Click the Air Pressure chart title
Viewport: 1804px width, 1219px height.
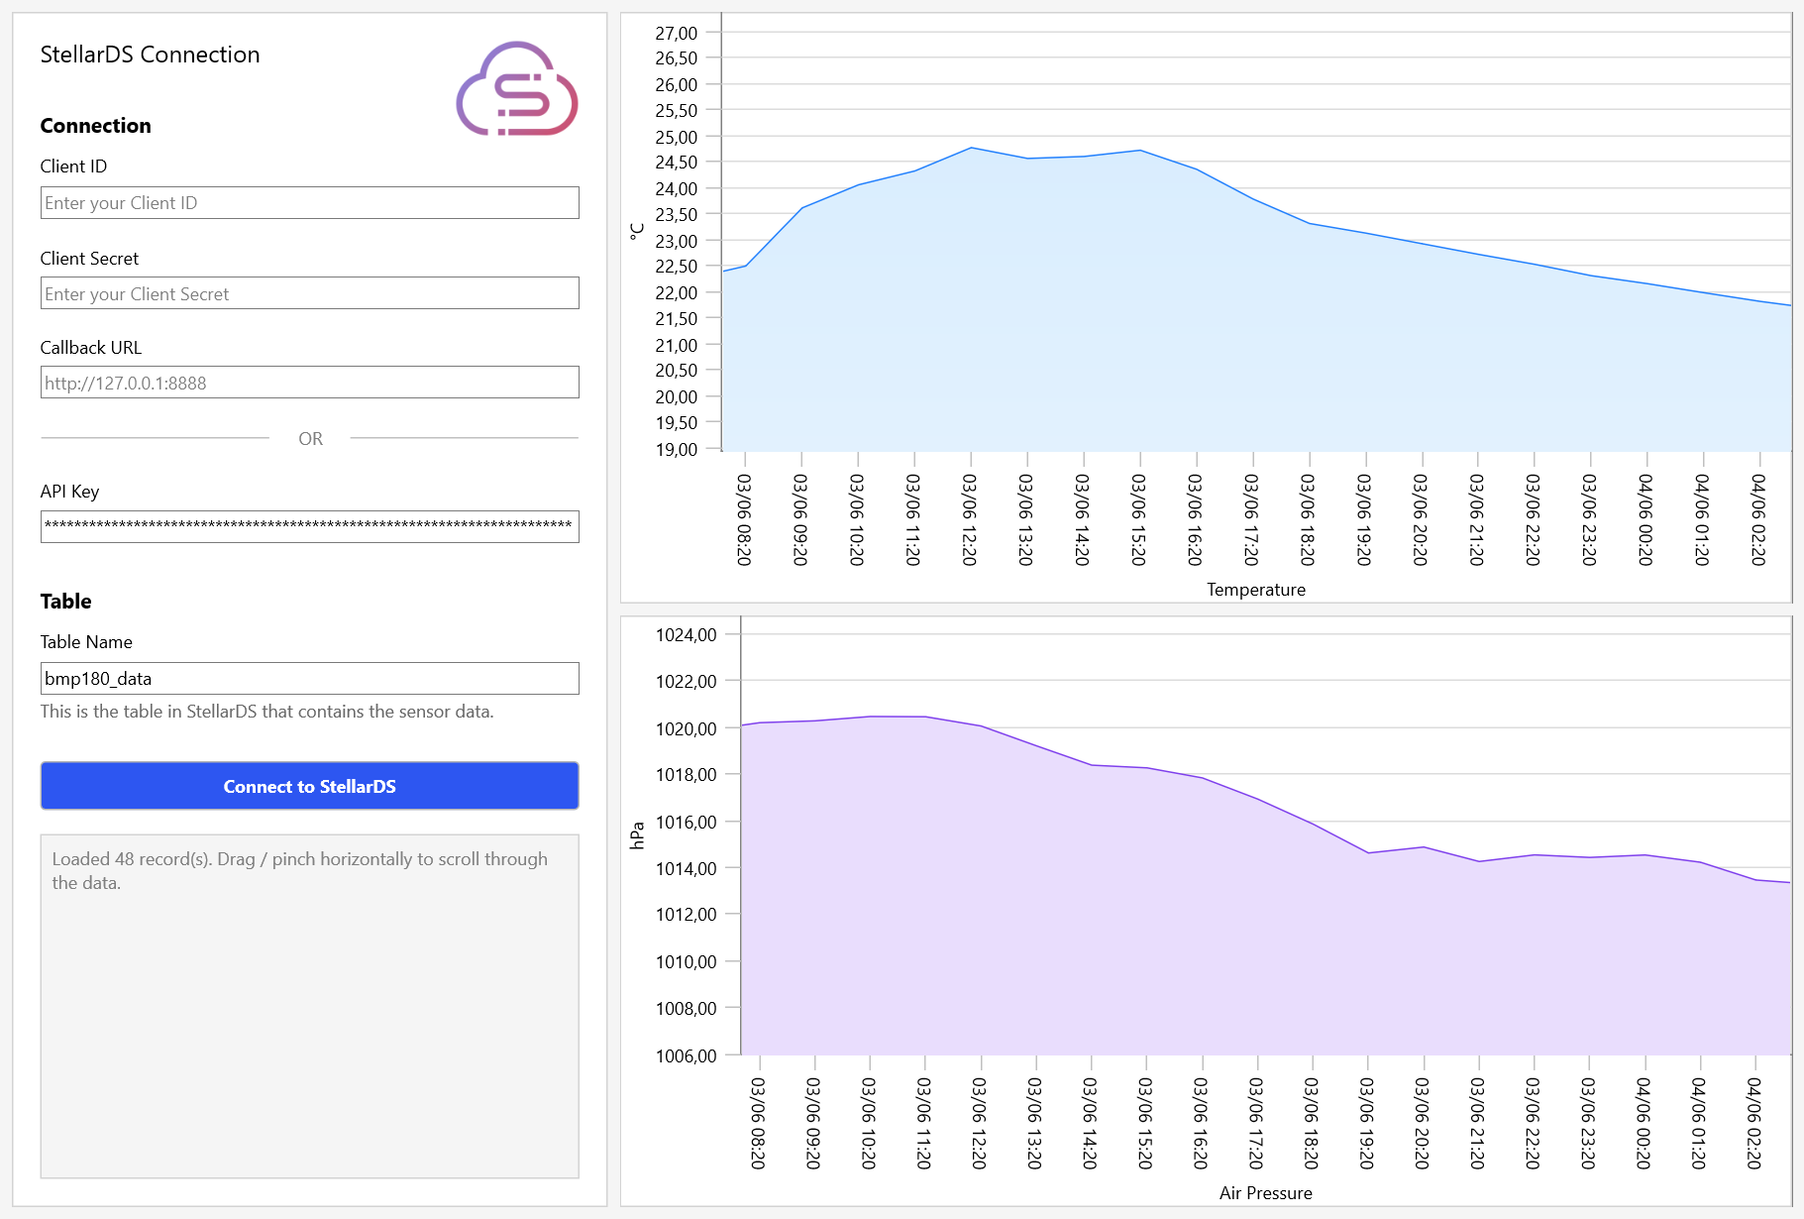coord(1266,1193)
